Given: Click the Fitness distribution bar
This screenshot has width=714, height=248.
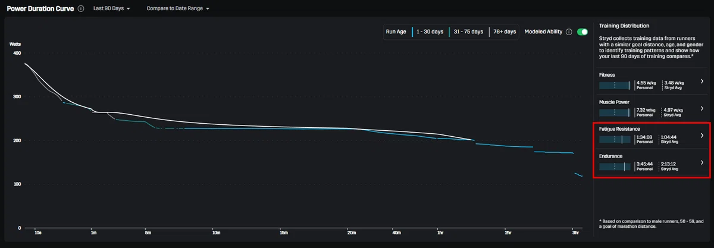Looking at the screenshot, I should [x=615, y=85].
